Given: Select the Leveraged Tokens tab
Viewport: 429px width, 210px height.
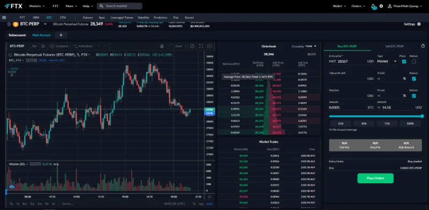Looking at the screenshot, I should [x=122, y=18].
